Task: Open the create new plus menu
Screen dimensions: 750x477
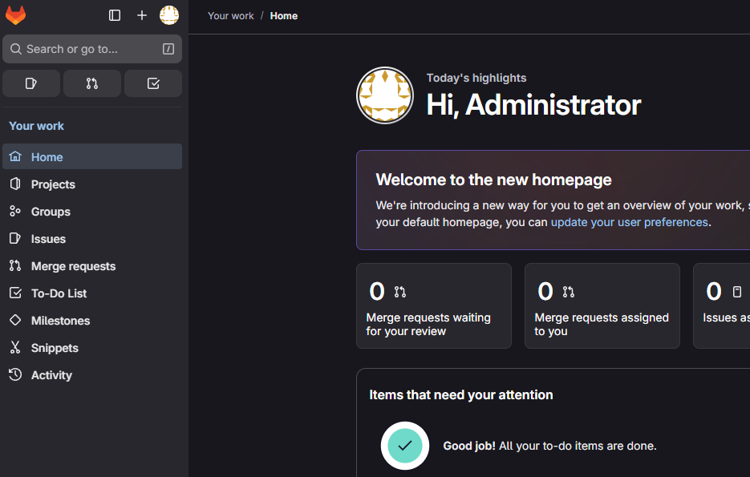Action: coord(142,15)
